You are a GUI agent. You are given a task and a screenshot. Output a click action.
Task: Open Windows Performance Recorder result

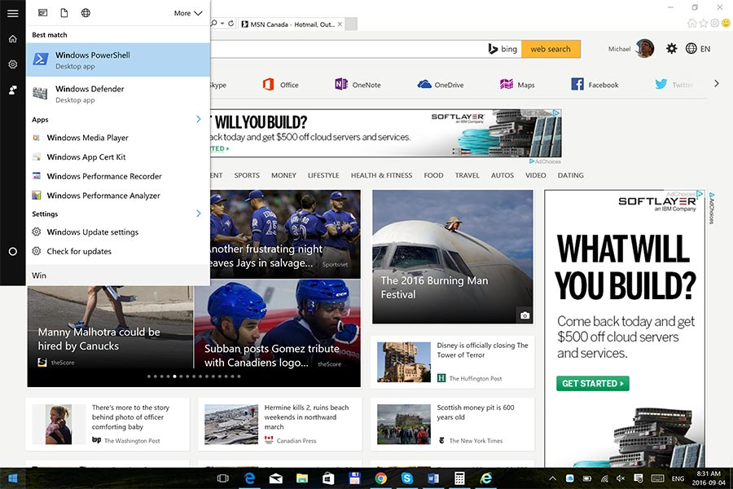pos(118,176)
